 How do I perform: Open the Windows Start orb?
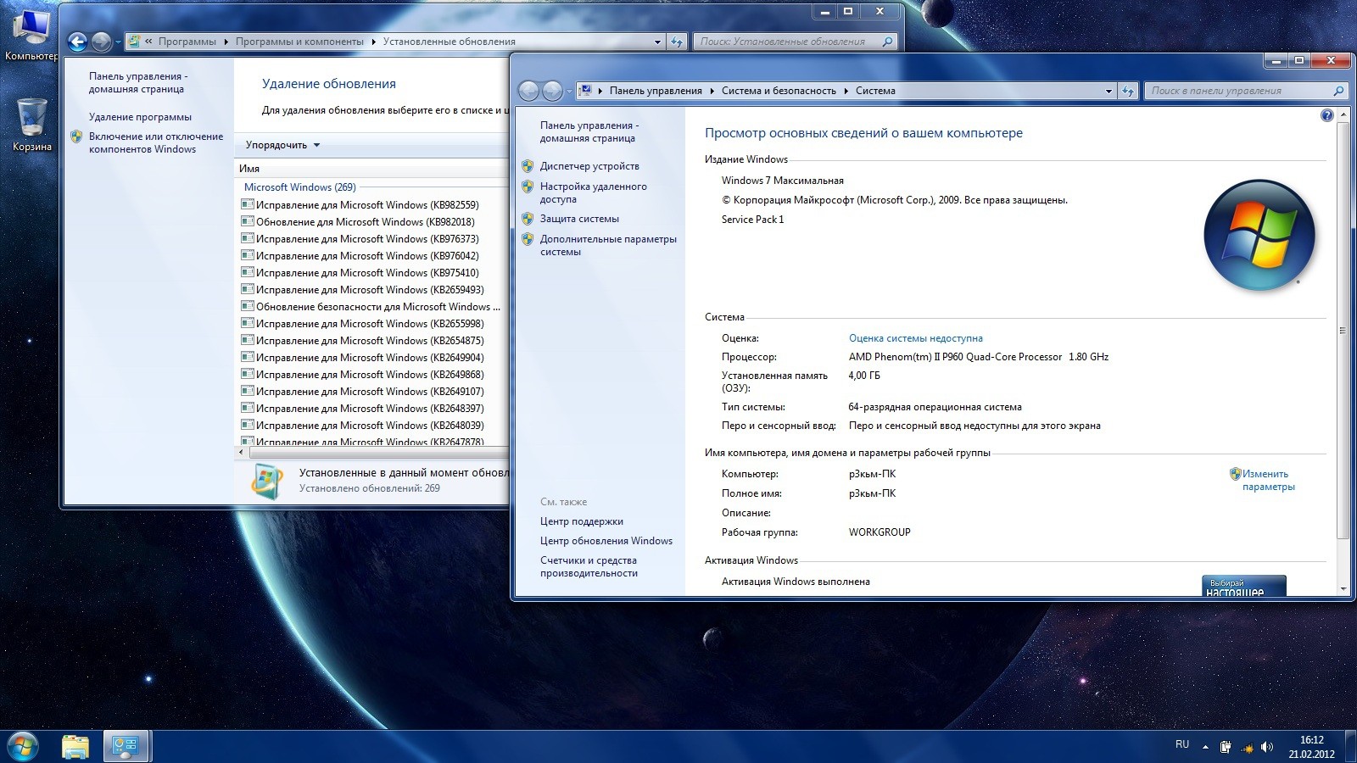click(x=22, y=747)
